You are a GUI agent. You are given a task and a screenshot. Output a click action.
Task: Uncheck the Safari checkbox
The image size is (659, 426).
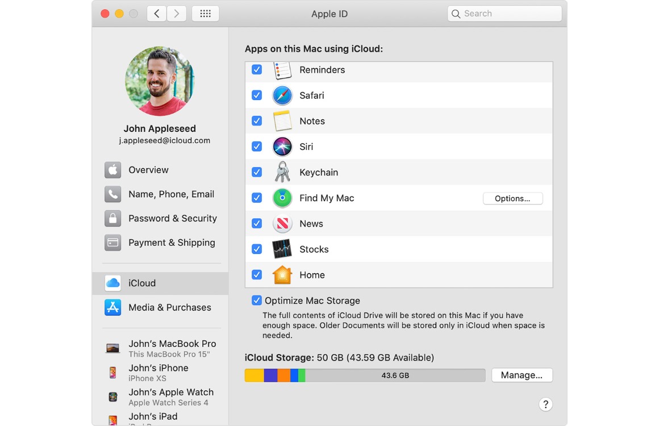pos(257,95)
